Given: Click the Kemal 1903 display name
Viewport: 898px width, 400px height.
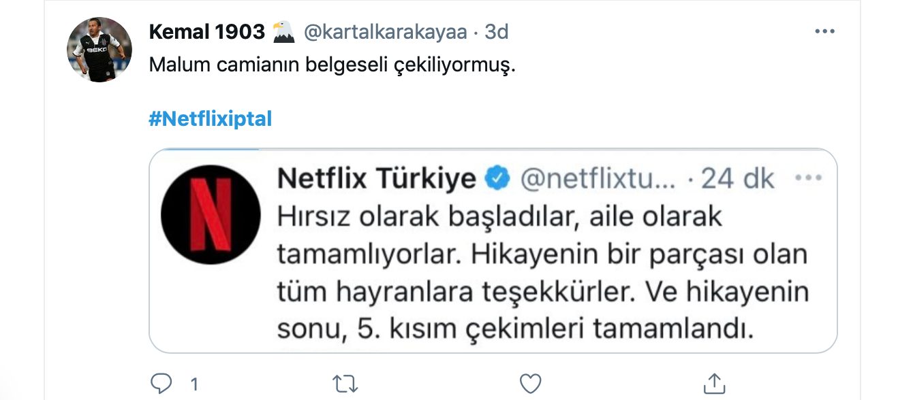Looking at the screenshot, I should 206,32.
